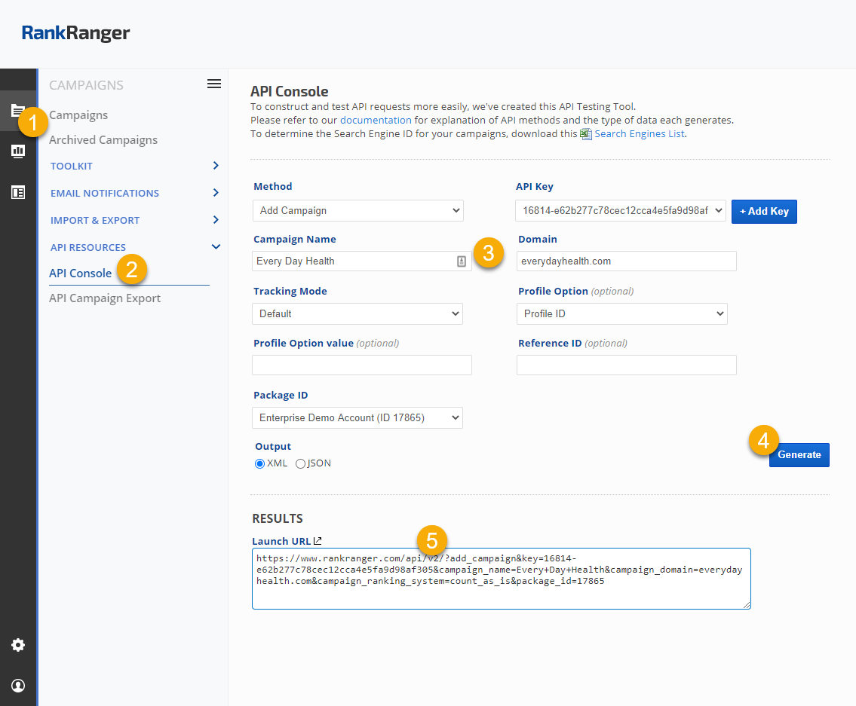
Task: Select the JSON output radio button
Action: (x=300, y=463)
